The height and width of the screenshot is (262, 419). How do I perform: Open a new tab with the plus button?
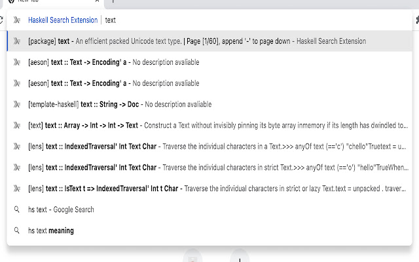(x=113, y=1)
